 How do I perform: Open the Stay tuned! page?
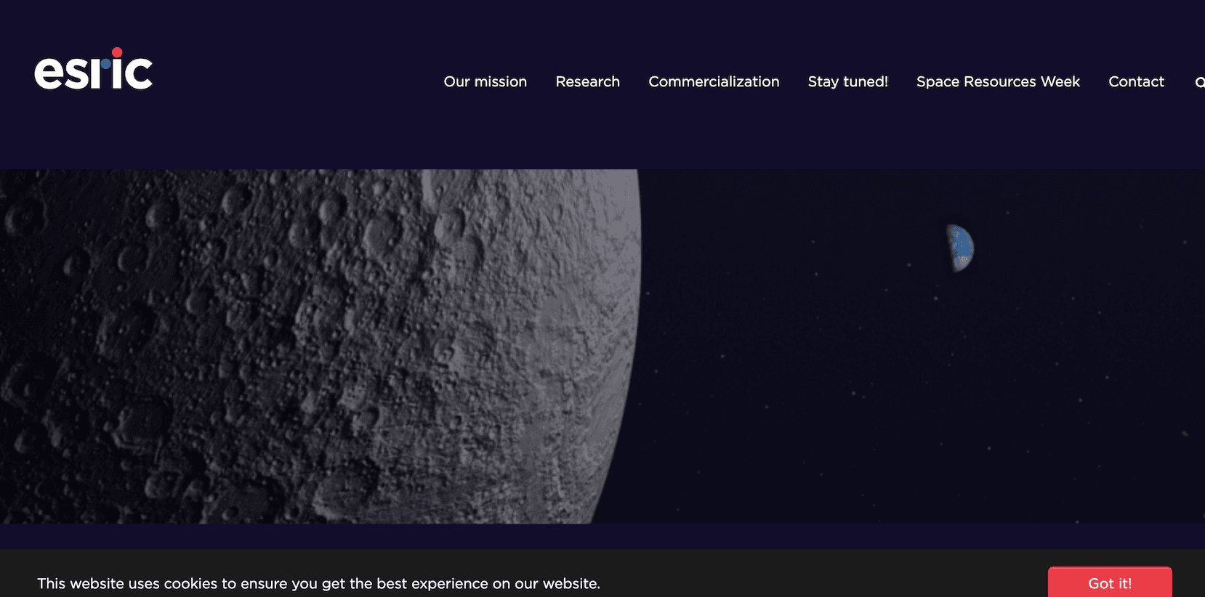(x=847, y=82)
